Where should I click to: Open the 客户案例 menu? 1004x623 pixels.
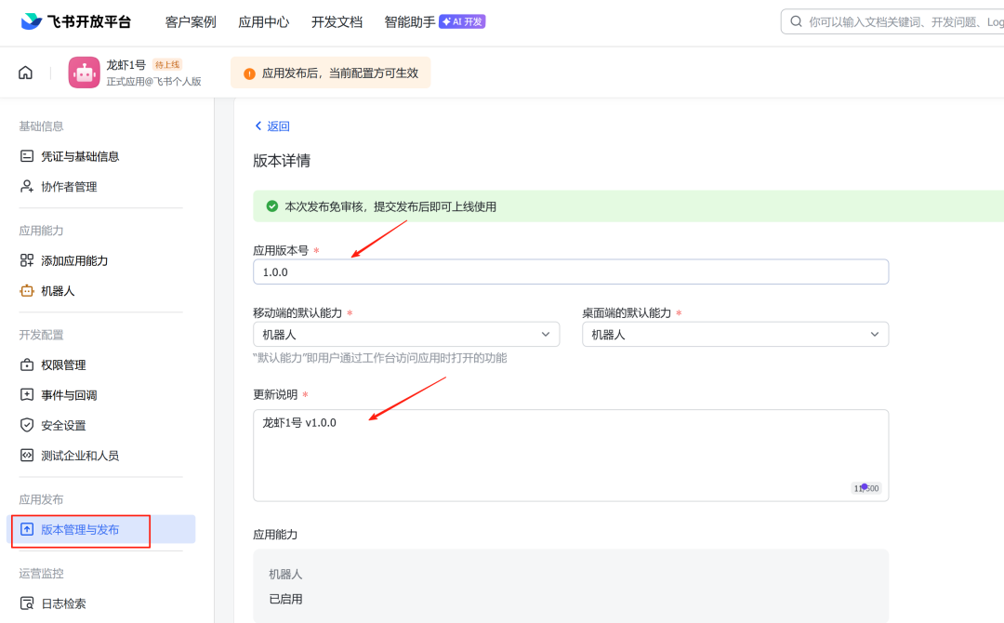click(x=191, y=21)
